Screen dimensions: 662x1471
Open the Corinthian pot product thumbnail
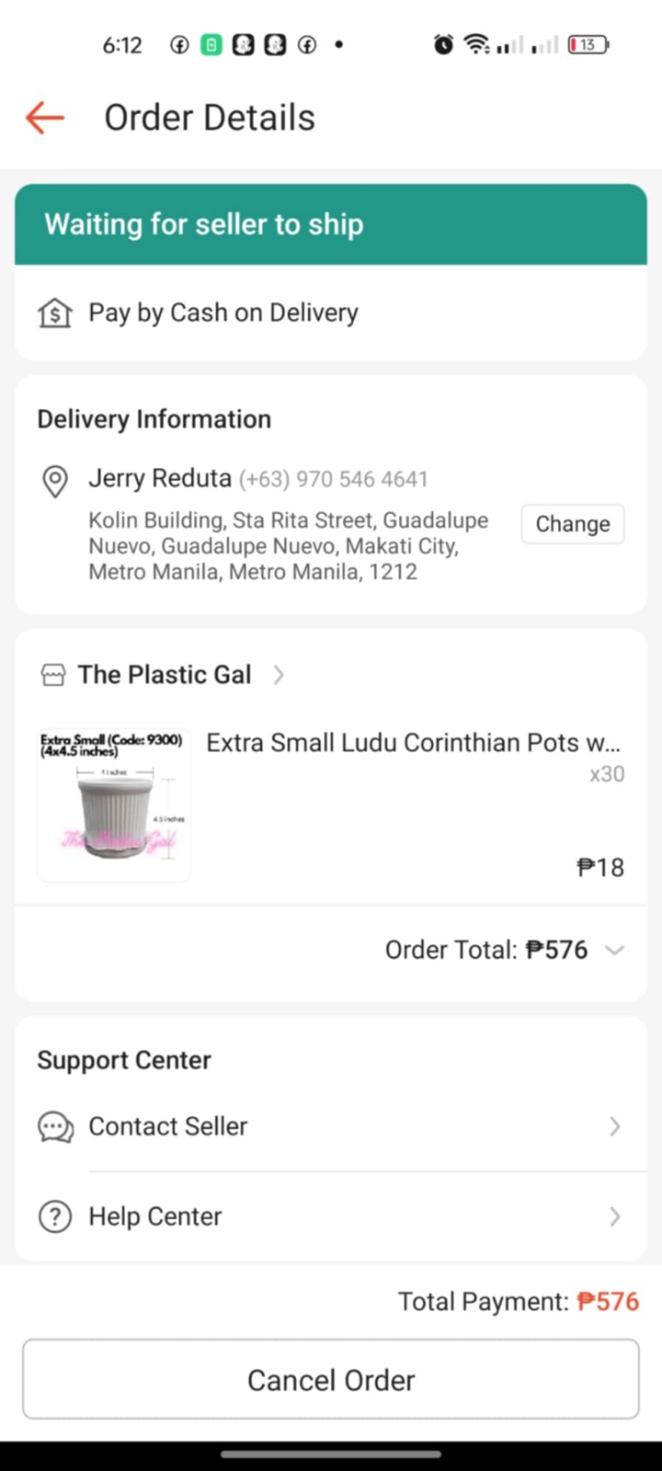coord(114,805)
